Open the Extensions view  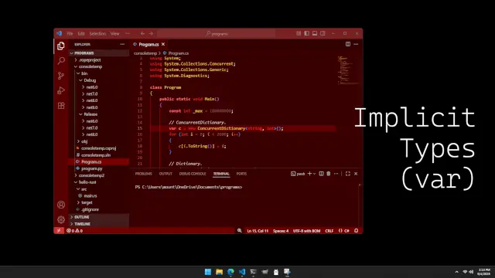click(61, 106)
